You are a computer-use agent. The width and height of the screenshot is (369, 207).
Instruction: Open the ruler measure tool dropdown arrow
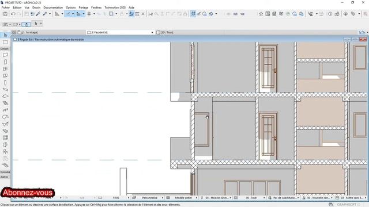[x=62, y=14]
